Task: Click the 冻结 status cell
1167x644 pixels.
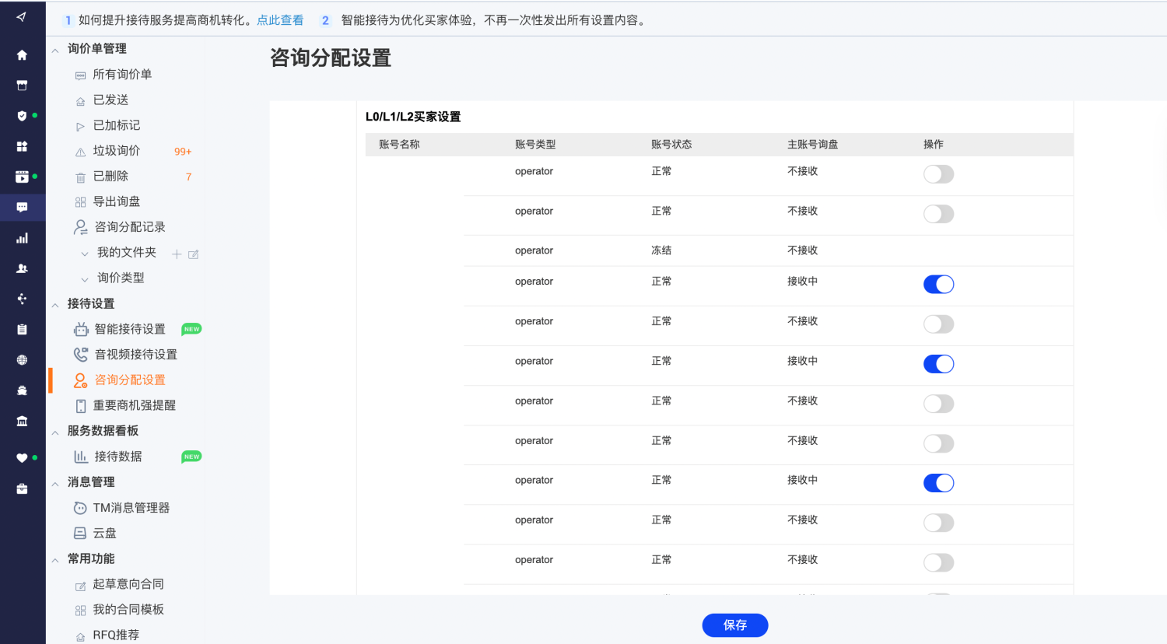Action: click(x=661, y=250)
